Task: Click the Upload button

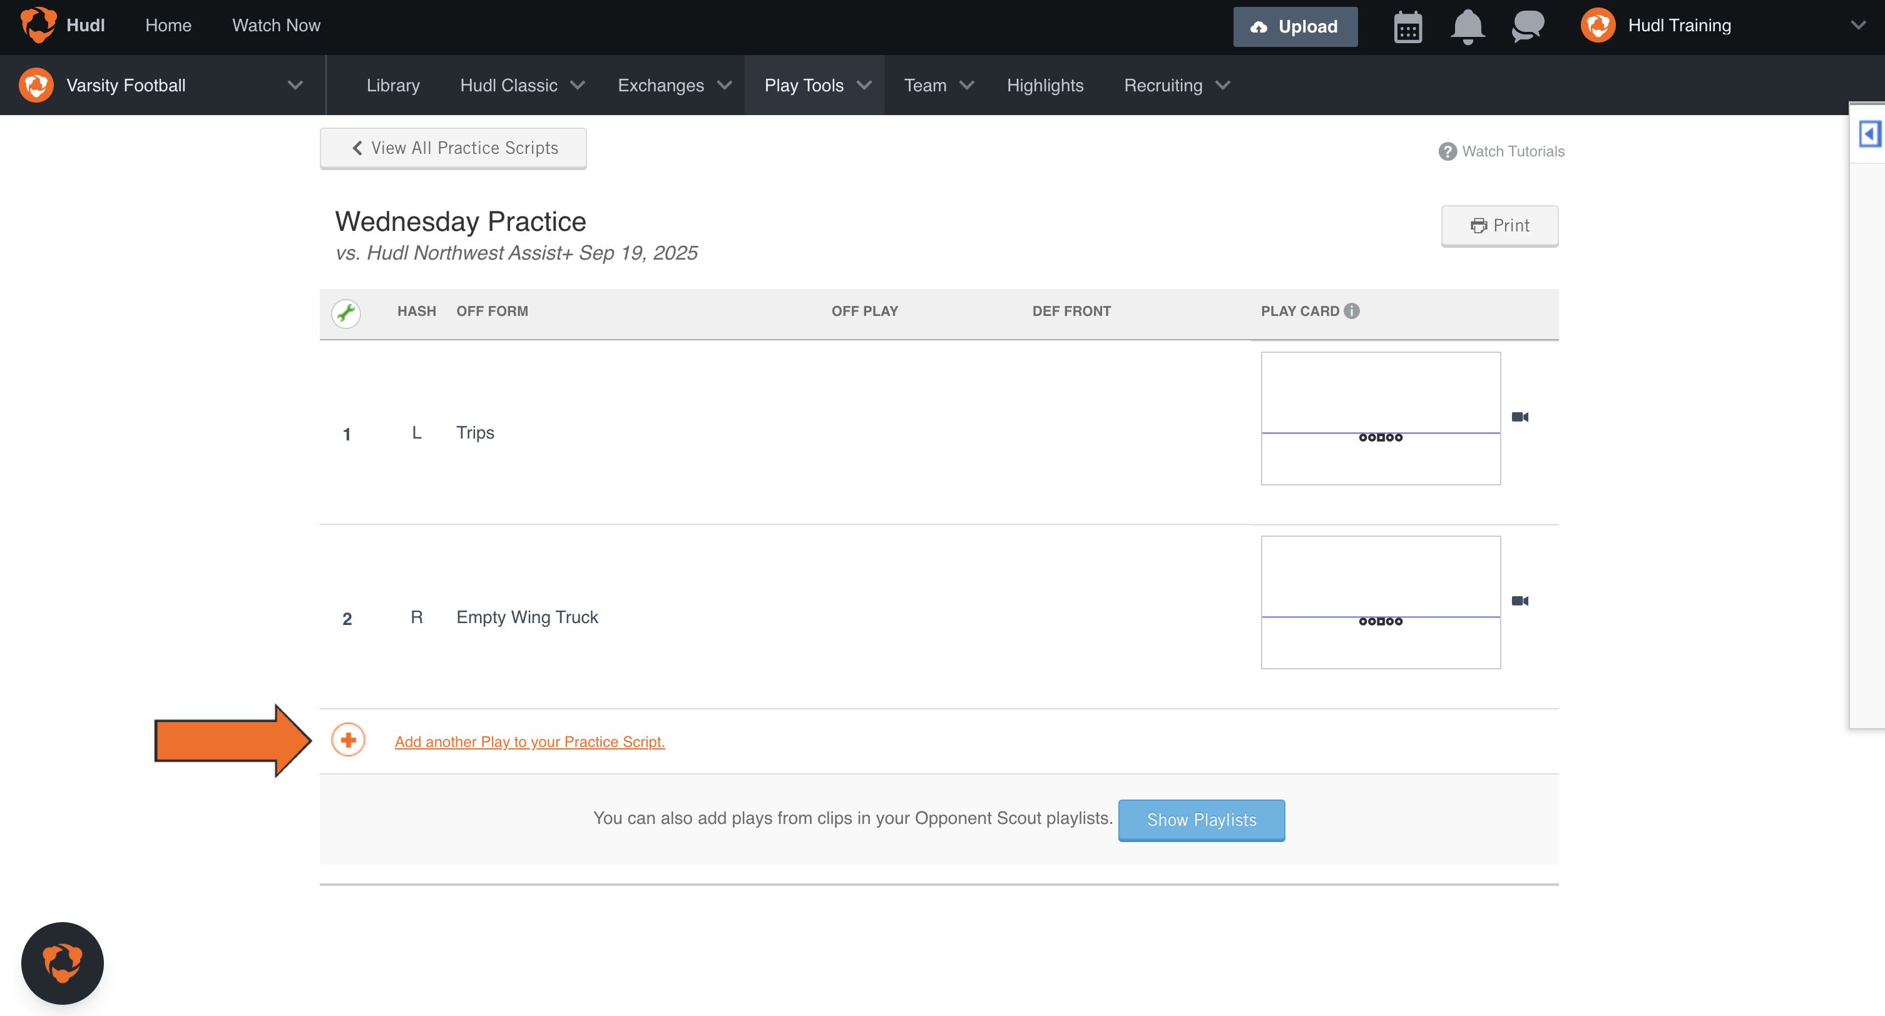Action: pyautogui.click(x=1295, y=27)
